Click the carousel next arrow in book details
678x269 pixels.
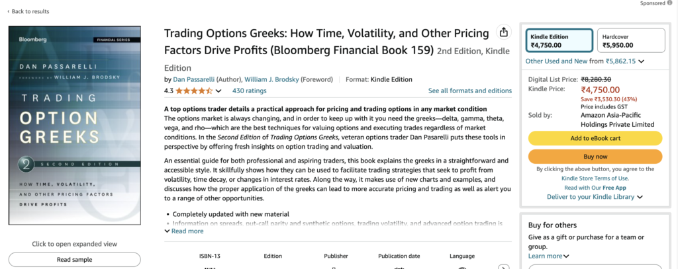(503, 267)
